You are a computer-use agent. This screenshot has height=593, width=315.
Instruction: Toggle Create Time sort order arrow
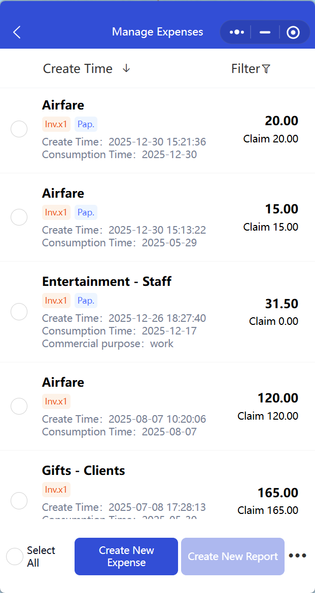click(x=126, y=68)
